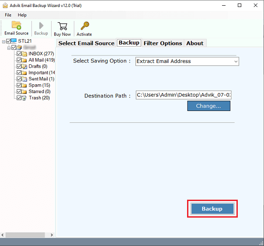The image size is (264, 246).
Task: Uncheck the All Mail (419) checkbox
Action: [19, 60]
